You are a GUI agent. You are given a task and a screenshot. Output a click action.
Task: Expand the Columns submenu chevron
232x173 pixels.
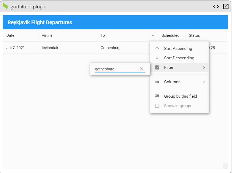(204, 82)
